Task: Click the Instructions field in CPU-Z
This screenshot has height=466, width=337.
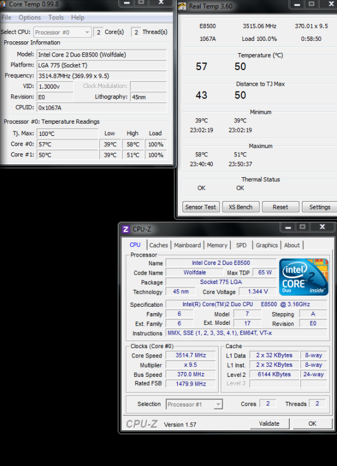Action: coord(247,333)
